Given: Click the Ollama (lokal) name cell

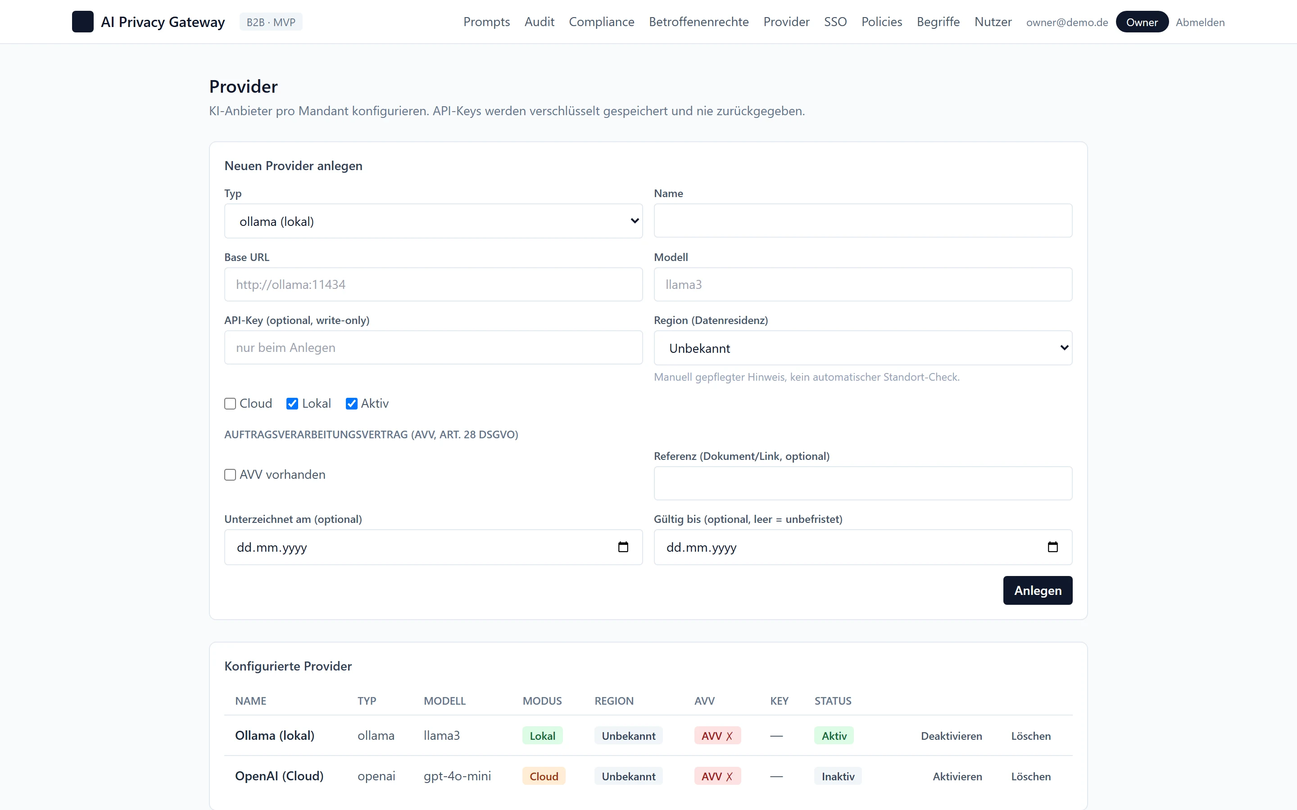Looking at the screenshot, I should click(x=274, y=735).
